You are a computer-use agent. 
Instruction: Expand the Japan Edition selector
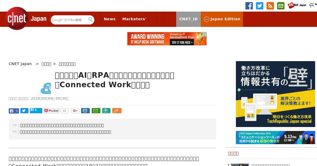click(x=222, y=19)
